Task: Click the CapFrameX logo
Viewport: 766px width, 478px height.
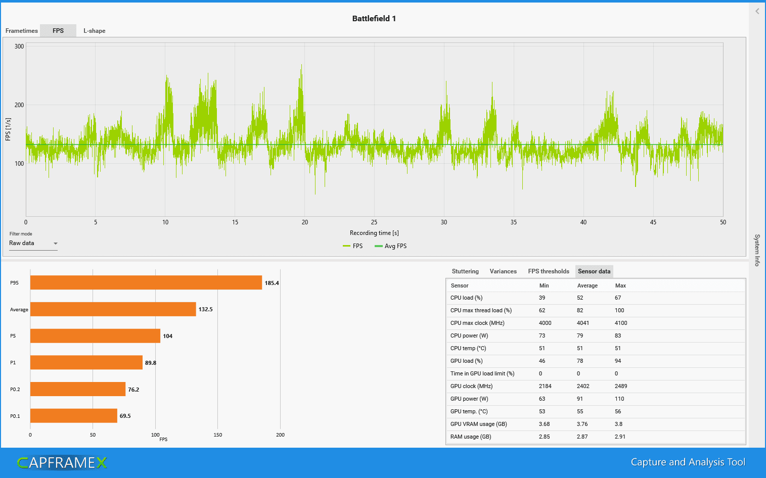Action: (62, 462)
